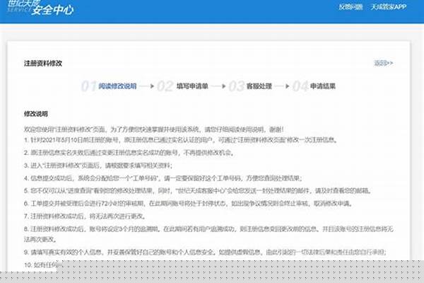The image size is (424, 283).
Task: Click the 修改说明 heading
Action: click(x=36, y=114)
